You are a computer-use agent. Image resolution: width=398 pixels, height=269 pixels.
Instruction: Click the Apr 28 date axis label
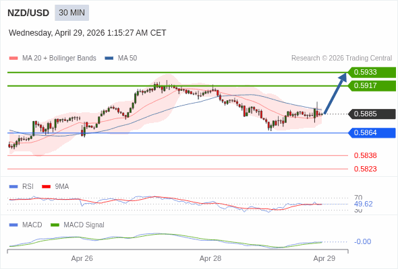[210, 259]
